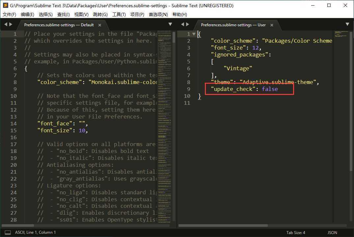Viewport: 354px width, 237px height.
Task: Open the 查找(I) menu
Action: point(64,15)
